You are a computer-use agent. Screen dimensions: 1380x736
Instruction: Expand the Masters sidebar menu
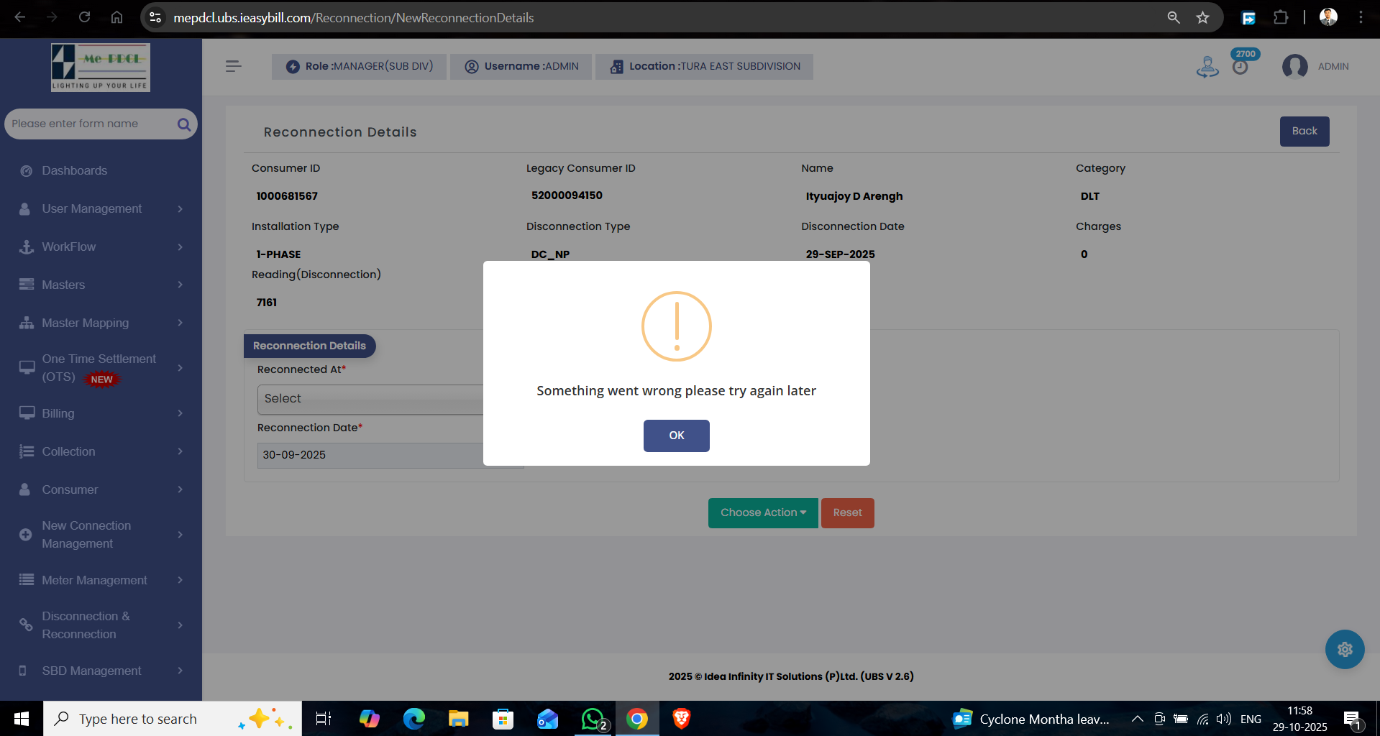(101, 285)
